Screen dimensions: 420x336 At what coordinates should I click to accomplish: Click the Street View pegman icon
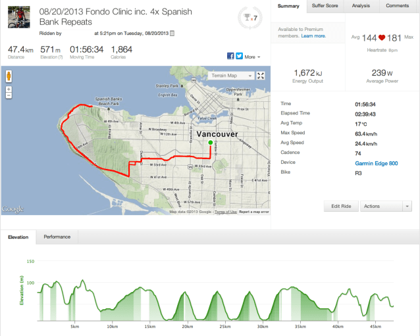pyautogui.click(x=9, y=76)
